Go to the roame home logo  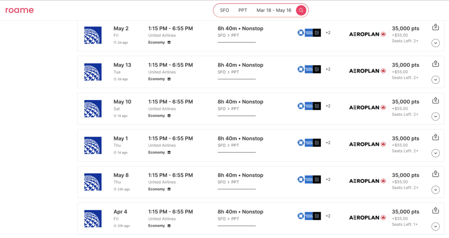click(x=19, y=10)
